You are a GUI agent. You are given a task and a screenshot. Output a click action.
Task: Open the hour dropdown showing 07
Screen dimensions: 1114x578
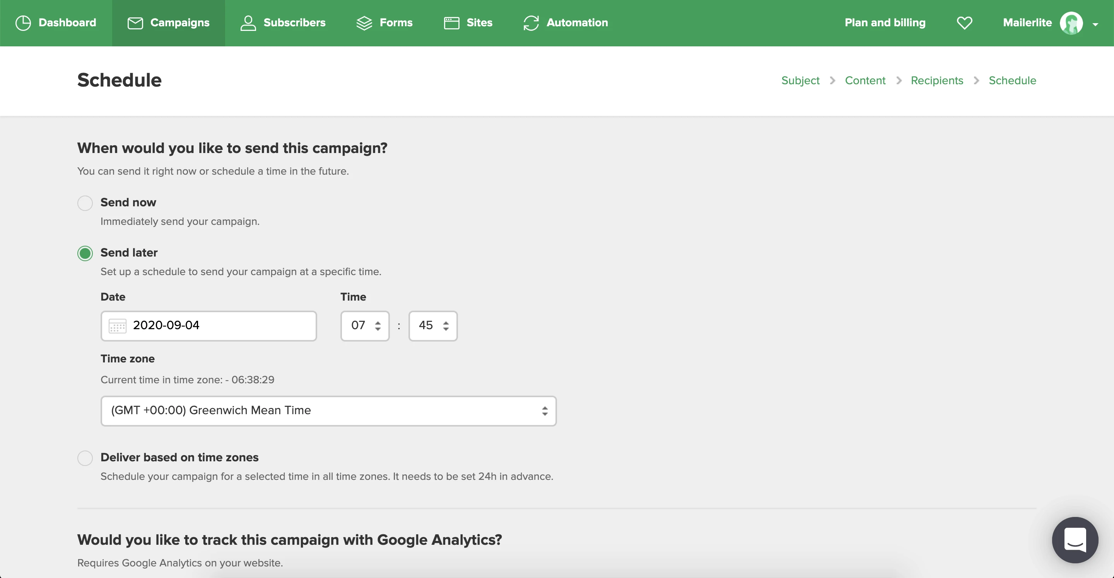coord(365,326)
